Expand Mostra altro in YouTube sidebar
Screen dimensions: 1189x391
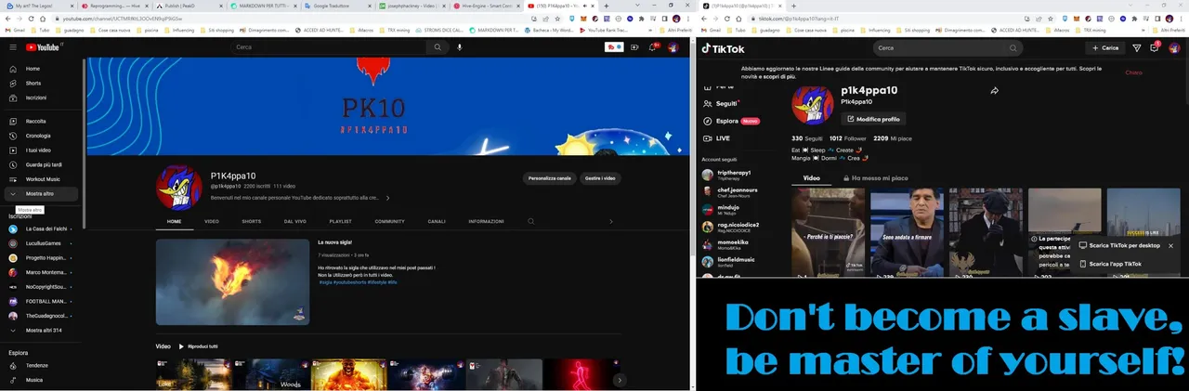coord(42,194)
